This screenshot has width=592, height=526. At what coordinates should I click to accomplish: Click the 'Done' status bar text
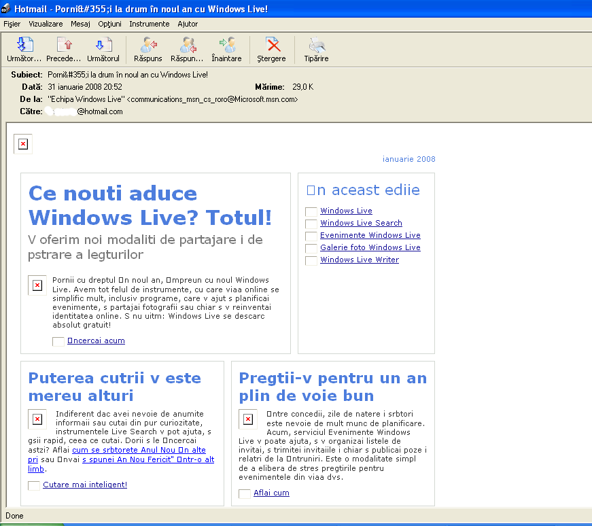click(14, 516)
